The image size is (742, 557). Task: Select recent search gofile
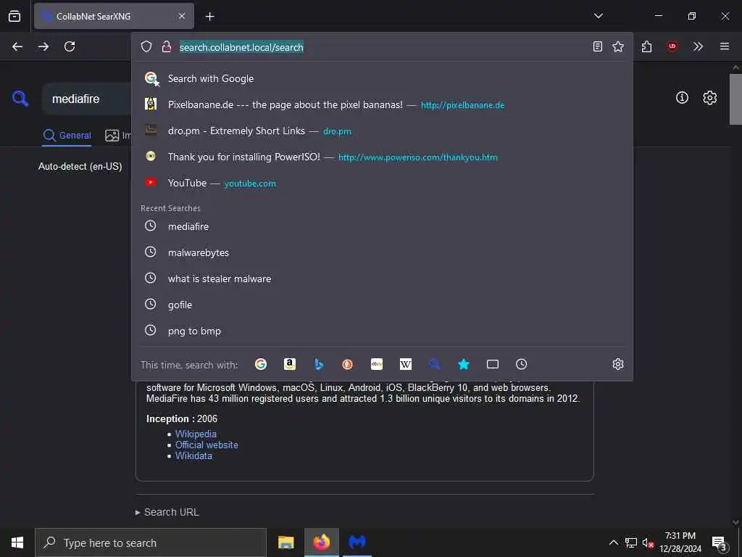coord(382,305)
